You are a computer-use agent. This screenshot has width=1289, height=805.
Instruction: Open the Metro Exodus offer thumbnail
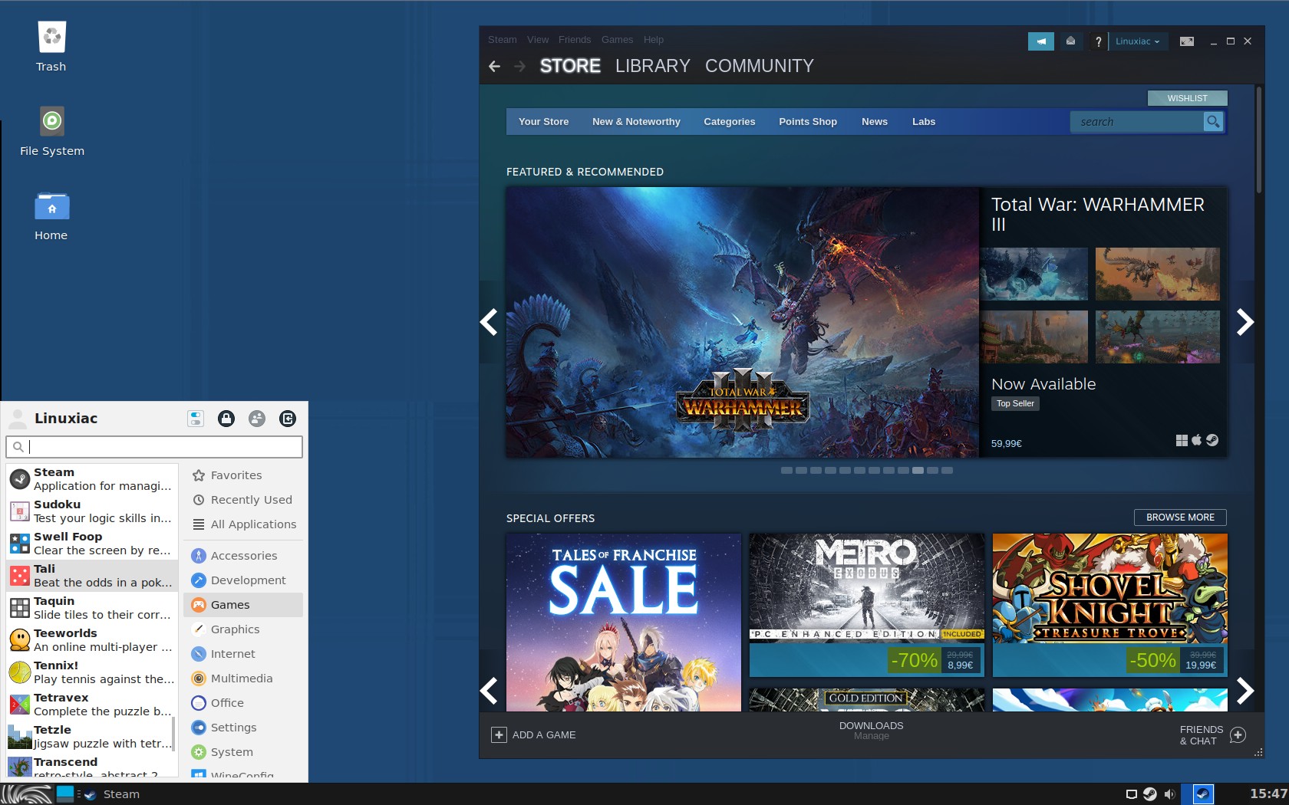pos(866,605)
